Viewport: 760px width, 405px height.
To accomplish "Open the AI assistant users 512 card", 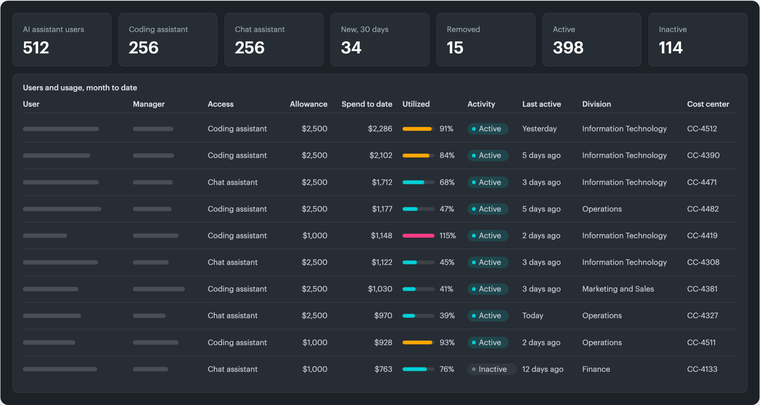I will pos(62,40).
